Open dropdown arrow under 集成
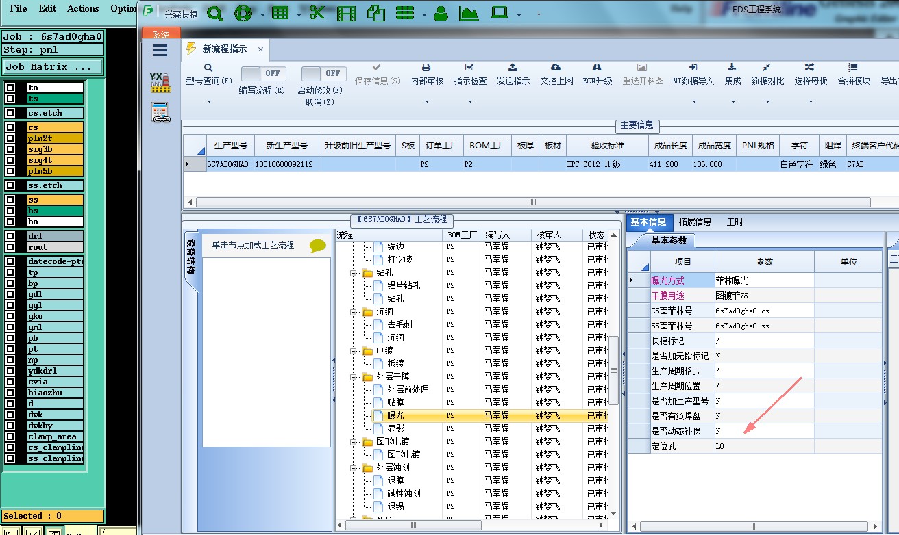899x535 pixels. coord(732,102)
